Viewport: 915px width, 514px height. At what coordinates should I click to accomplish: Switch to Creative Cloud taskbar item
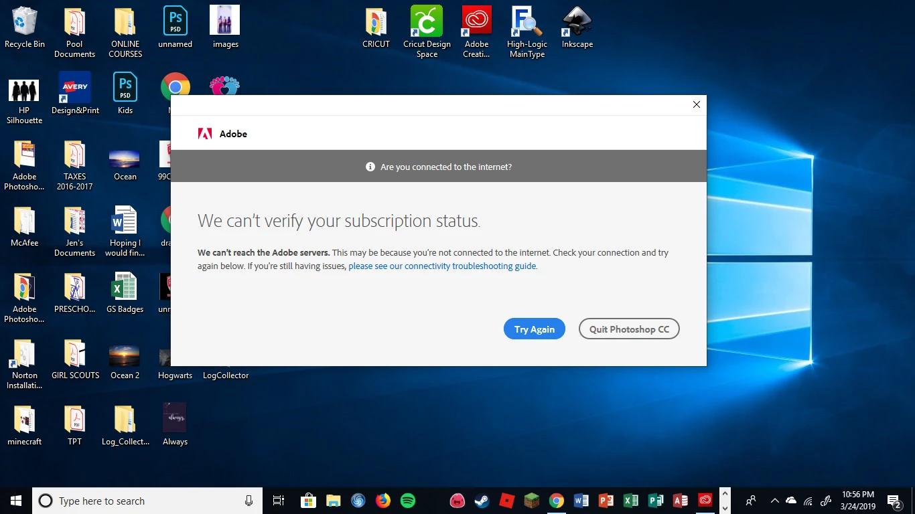(705, 501)
